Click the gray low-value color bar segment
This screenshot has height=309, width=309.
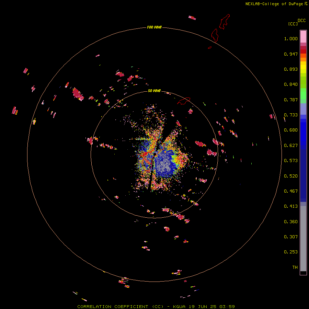pyautogui.click(x=303, y=239)
